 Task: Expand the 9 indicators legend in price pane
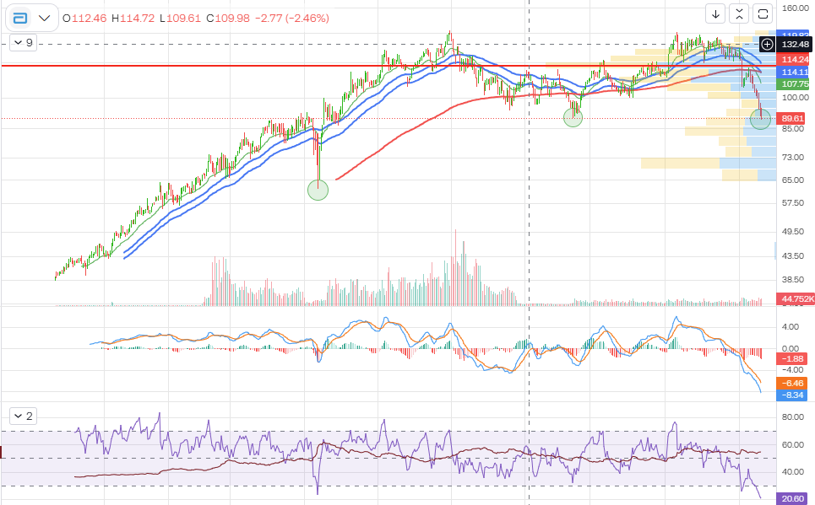tap(24, 42)
